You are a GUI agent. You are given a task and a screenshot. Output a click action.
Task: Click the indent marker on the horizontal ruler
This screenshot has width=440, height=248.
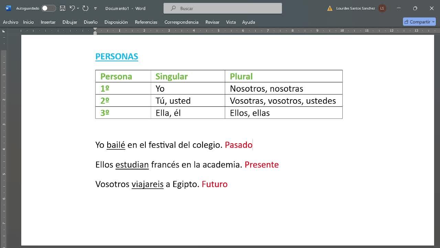95,31
